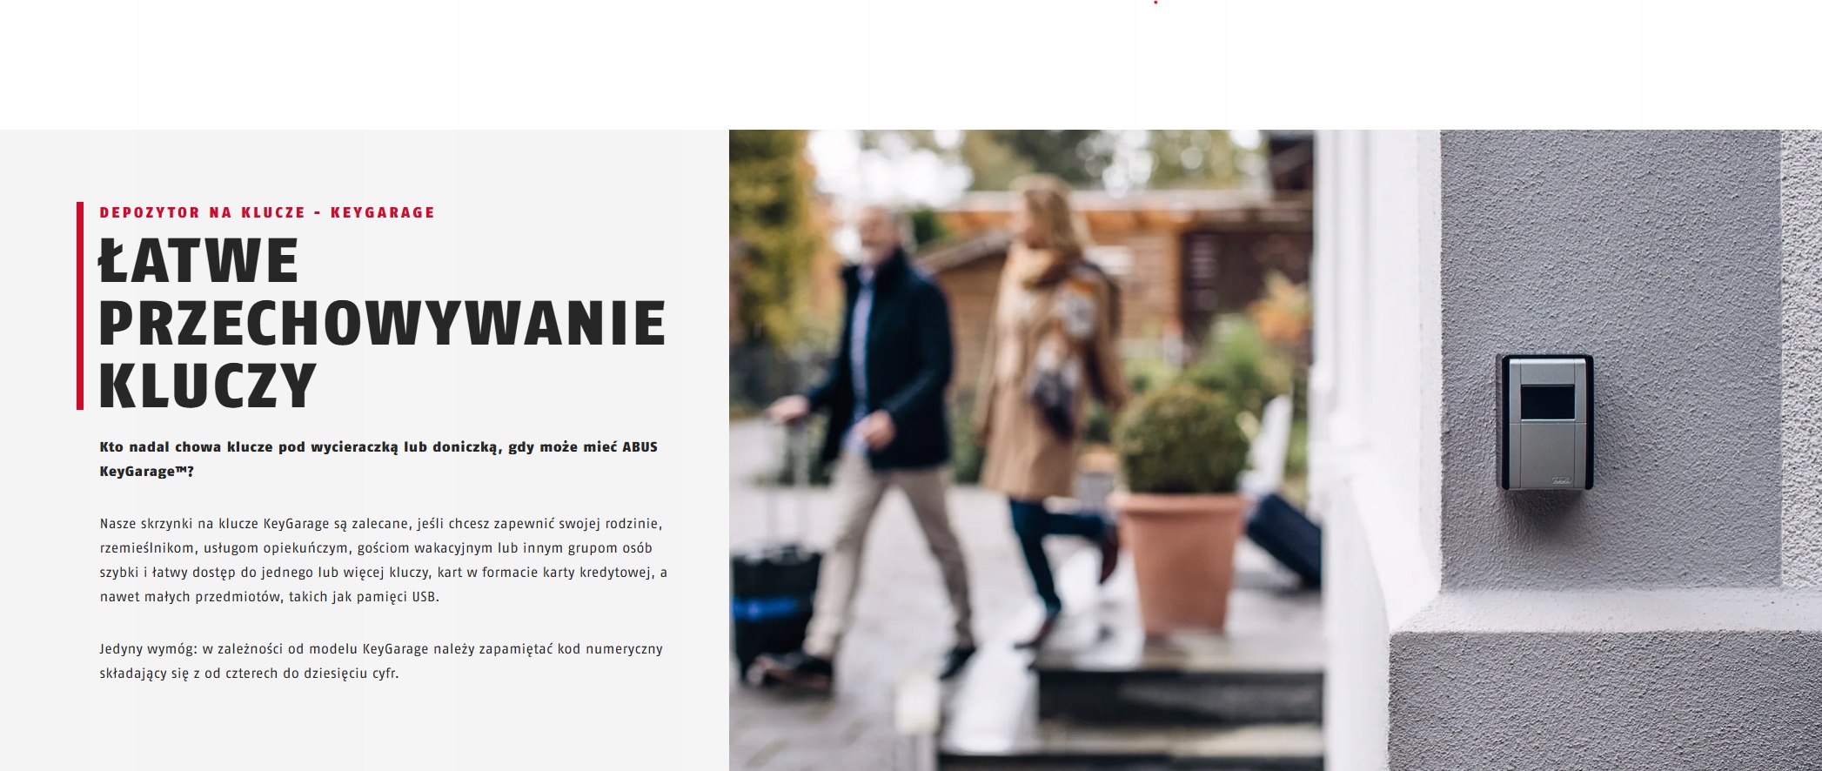This screenshot has width=1822, height=771.
Task: Click the word 'ŁATWE' in heading
Action: (198, 260)
